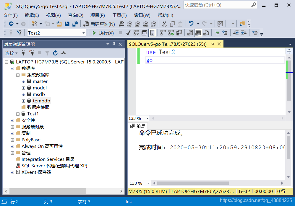Open the 查询 menu
This screenshot has width=295, height=206.
coord(75,15)
